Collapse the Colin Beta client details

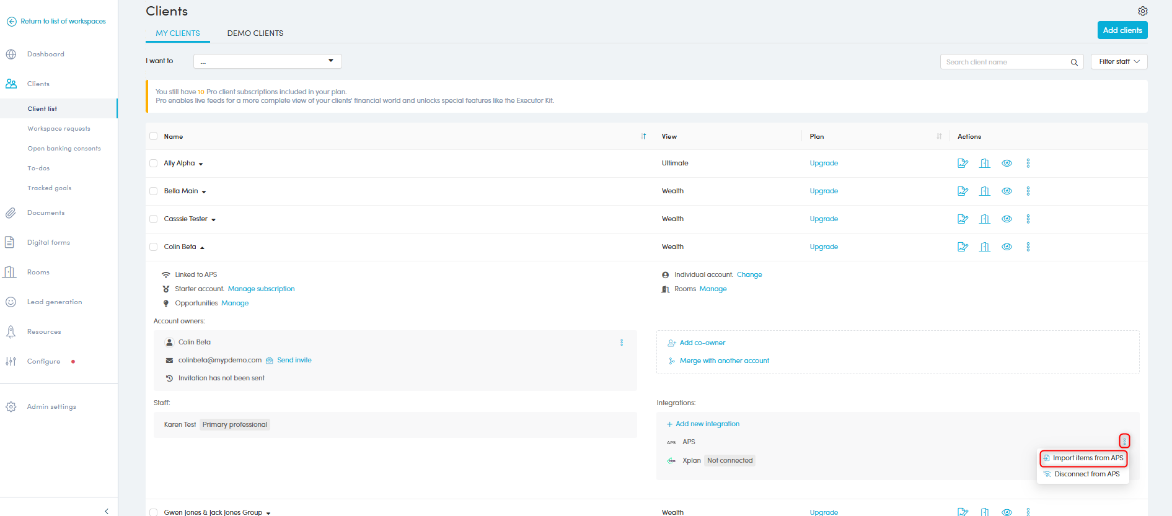tap(202, 248)
